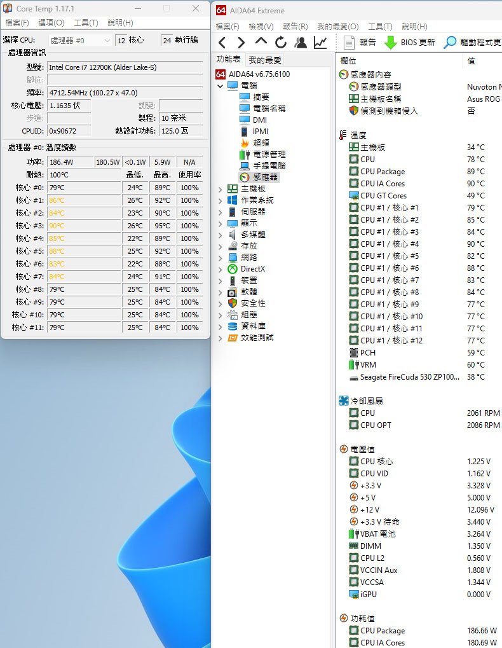Click the AIDA64 forward navigation arrow
This screenshot has height=648, width=502.
coord(241,42)
